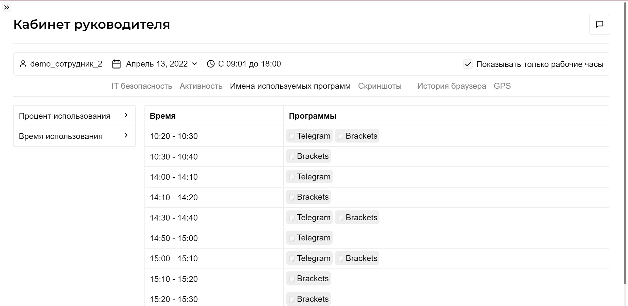Screen dimensions: 628x306
Task: Open the 'История браузера' tab
Action: tap(451, 86)
